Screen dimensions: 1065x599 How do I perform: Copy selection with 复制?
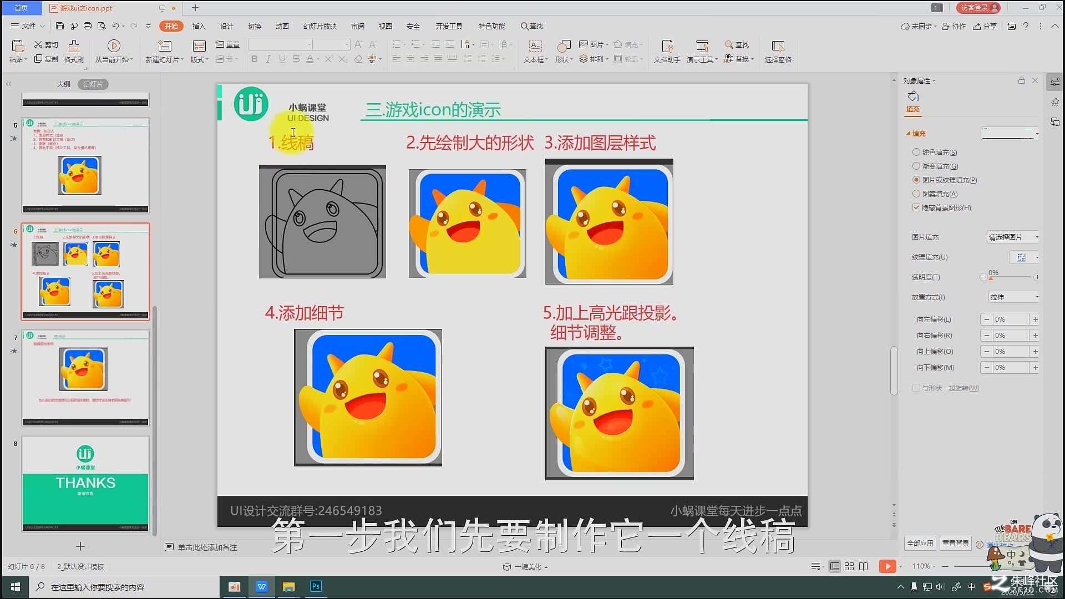pyautogui.click(x=46, y=59)
